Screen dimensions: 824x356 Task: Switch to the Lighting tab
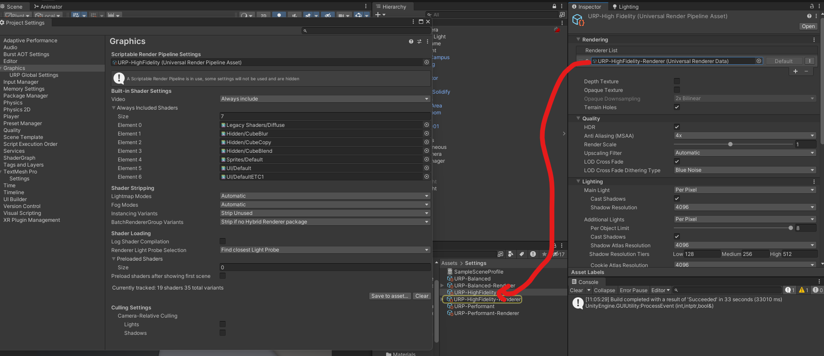pyautogui.click(x=626, y=6)
